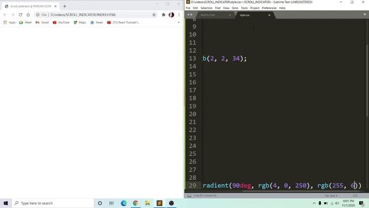Open Gmail bookmark
The height and width of the screenshot is (208, 369).
pyautogui.click(x=42, y=23)
